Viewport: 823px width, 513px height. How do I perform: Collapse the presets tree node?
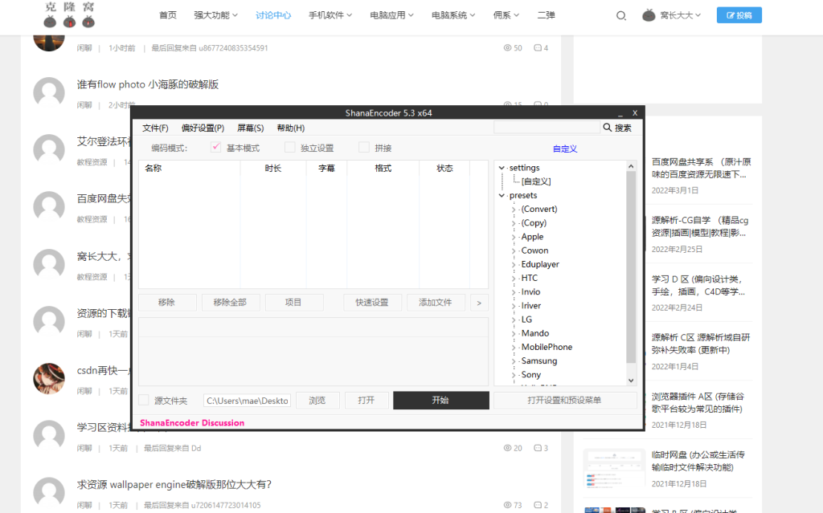coord(502,195)
